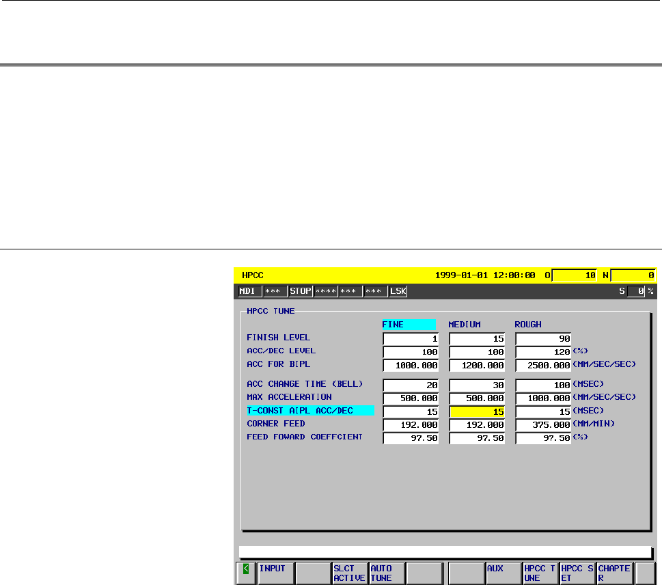Select ROUGH MAX ACCELERATION value 1000.000
This screenshot has width=662, height=585.
tap(543, 398)
